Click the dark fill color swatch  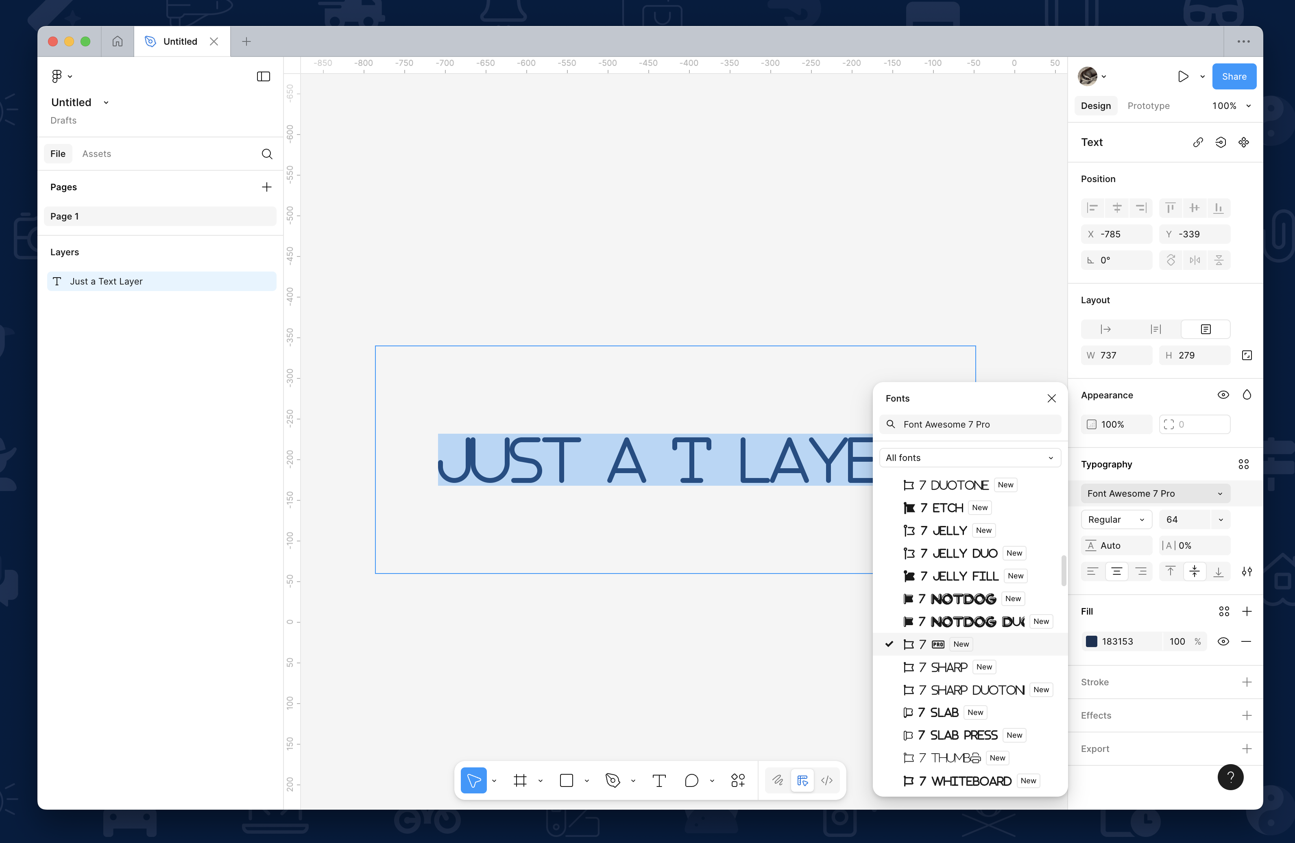[1092, 641]
